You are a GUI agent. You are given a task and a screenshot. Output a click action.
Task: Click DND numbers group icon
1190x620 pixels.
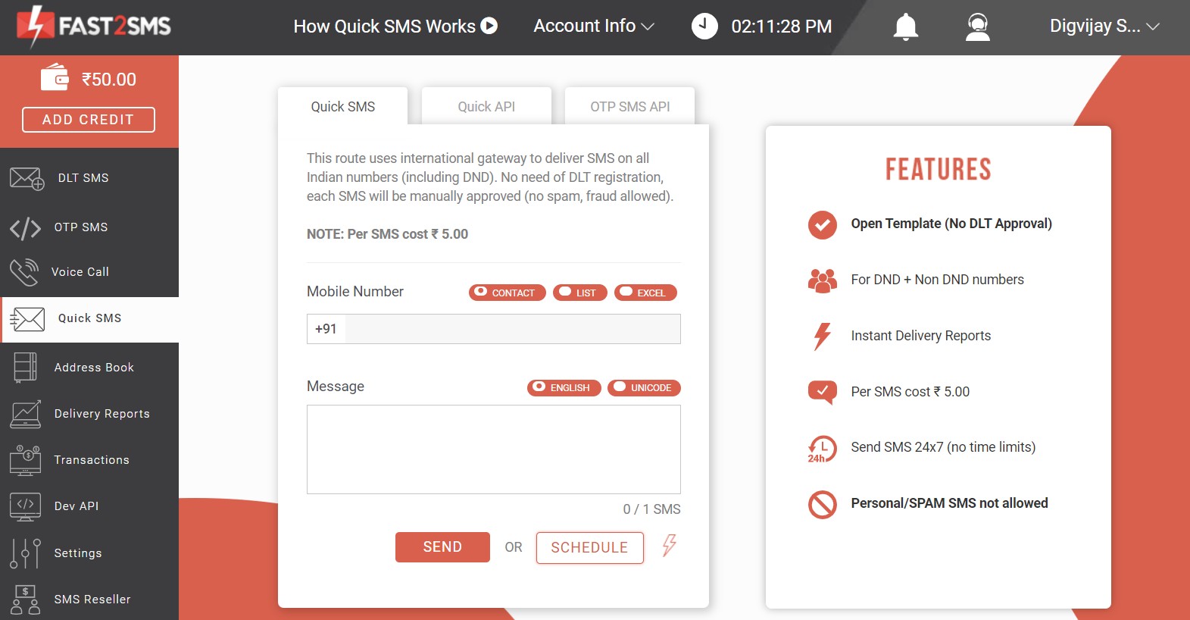pyautogui.click(x=822, y=280)
